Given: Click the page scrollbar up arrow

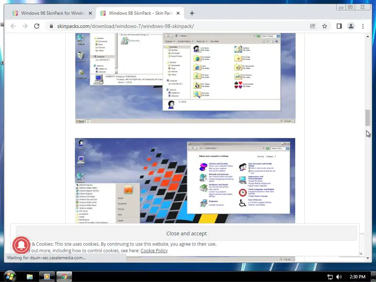Looking at the screenshot, I should 368,36.
